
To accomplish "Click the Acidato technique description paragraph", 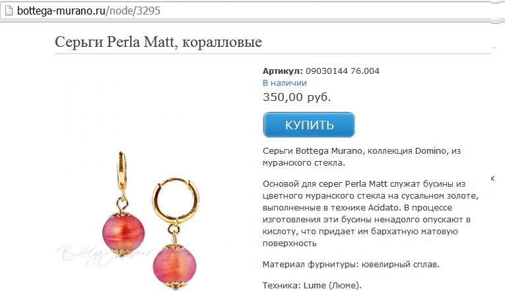I will click(371, 213).
